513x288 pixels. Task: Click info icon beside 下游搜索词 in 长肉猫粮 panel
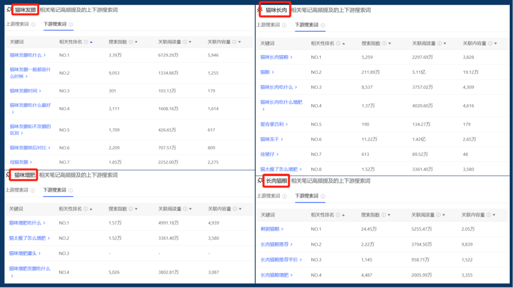click(x=323, y=197)
